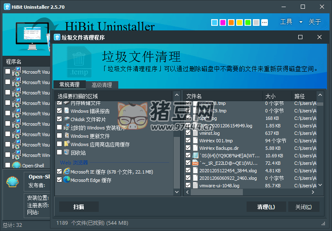The width and height of the screenshot is (332, 231).
Task: Click the Recycle Bin (回收站) icon
Action: (x=66, y=152)
